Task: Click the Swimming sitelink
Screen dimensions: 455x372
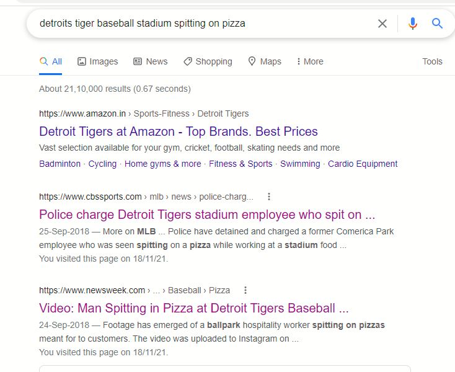Action: coord(300,164)
